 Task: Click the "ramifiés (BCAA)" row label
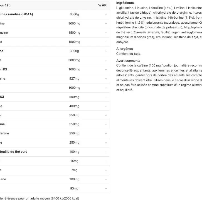coord(17,14)
